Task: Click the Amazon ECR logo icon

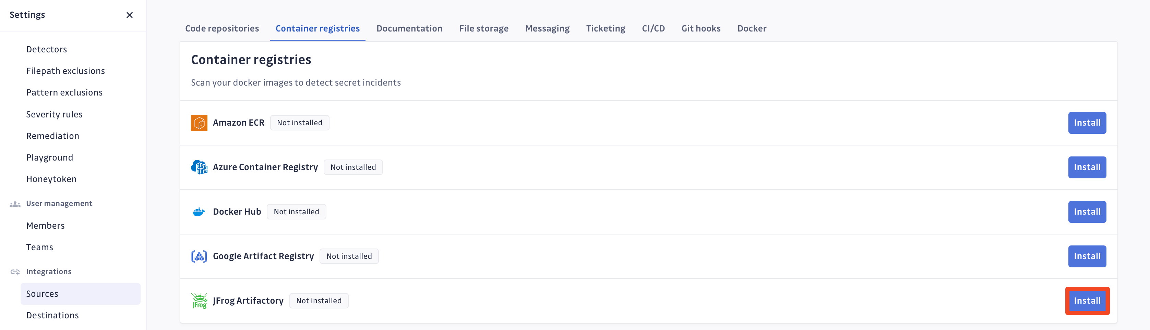Action: (x=199, y=123)
